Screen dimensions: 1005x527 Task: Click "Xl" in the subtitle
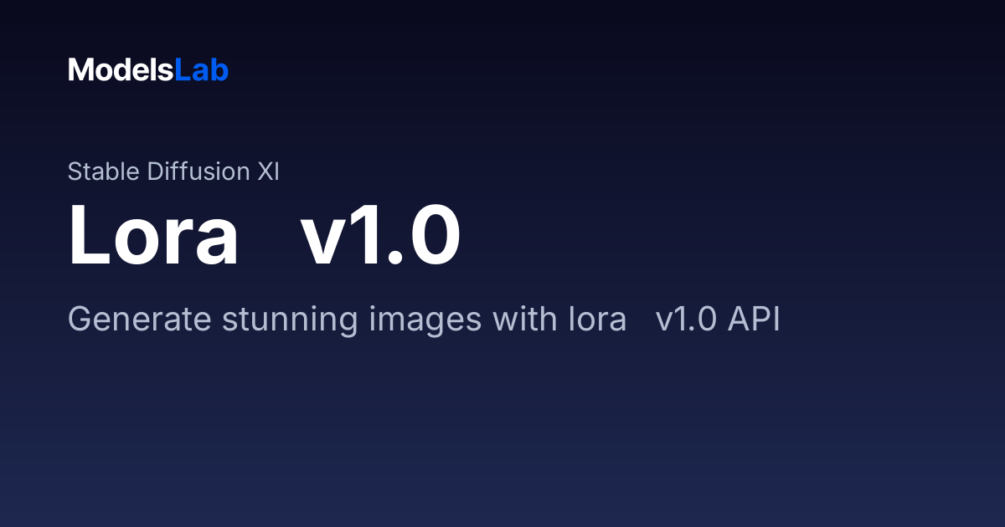coord(267,171)
